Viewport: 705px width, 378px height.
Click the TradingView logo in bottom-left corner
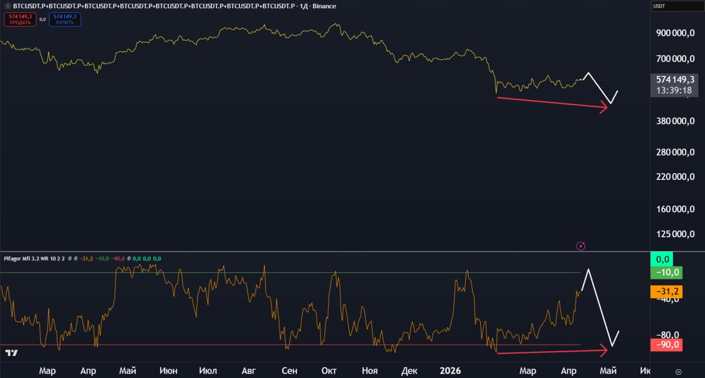tap(11, 353)
